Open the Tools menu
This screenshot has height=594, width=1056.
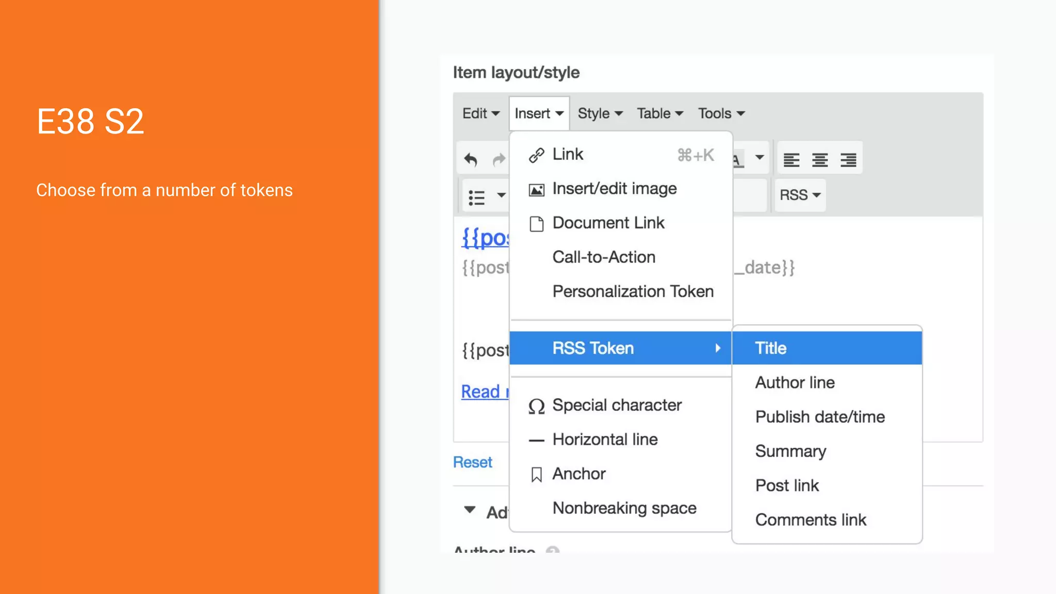[x=721, y=113]
